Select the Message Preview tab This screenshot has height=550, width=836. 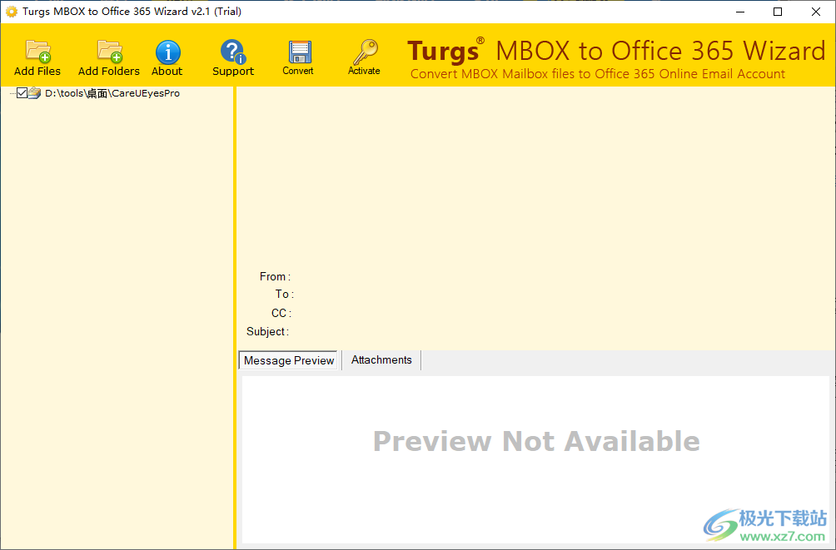click(x=288, y=359)
